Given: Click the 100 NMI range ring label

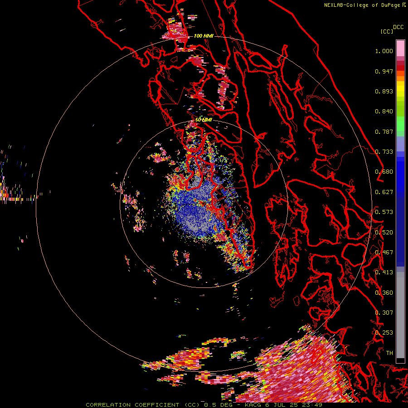Looking at the screenshot, I should coord(204,36).
